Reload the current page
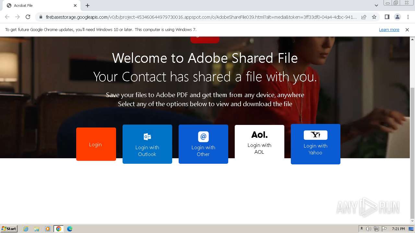The height and width of the screenshot is (233, 415). pos(28,17)
